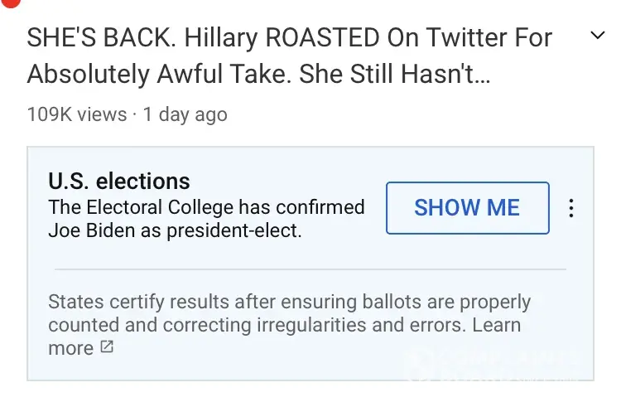Tap the red dot in the top corner

coord(10,4)
